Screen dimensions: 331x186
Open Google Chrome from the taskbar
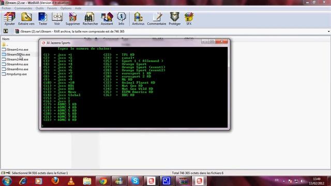tap(103, 181)
